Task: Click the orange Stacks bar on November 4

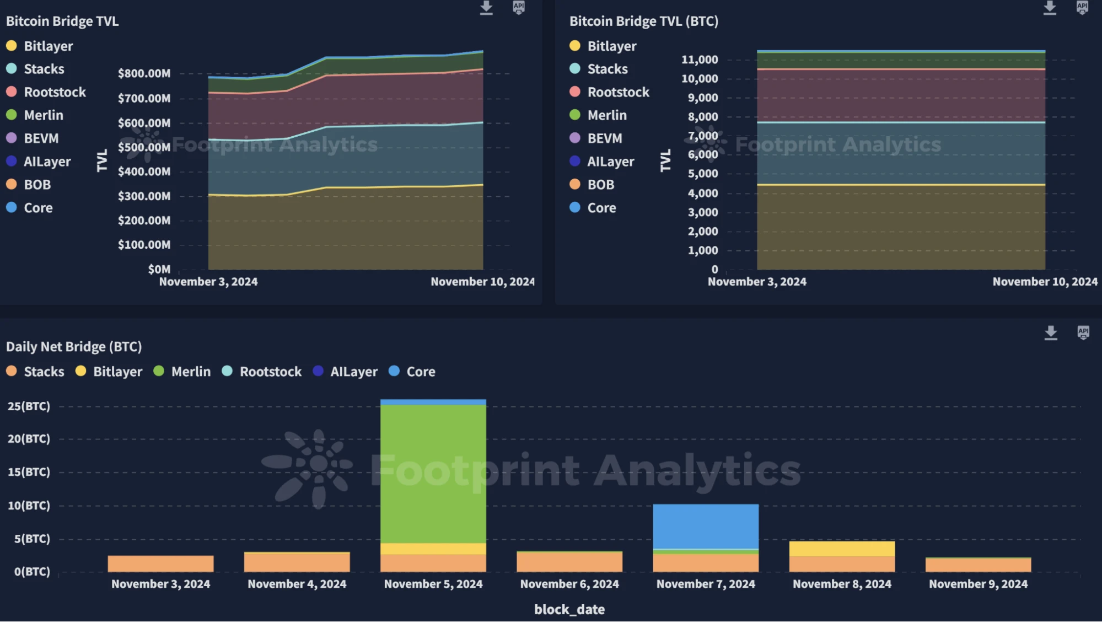Action: (297, 562)
